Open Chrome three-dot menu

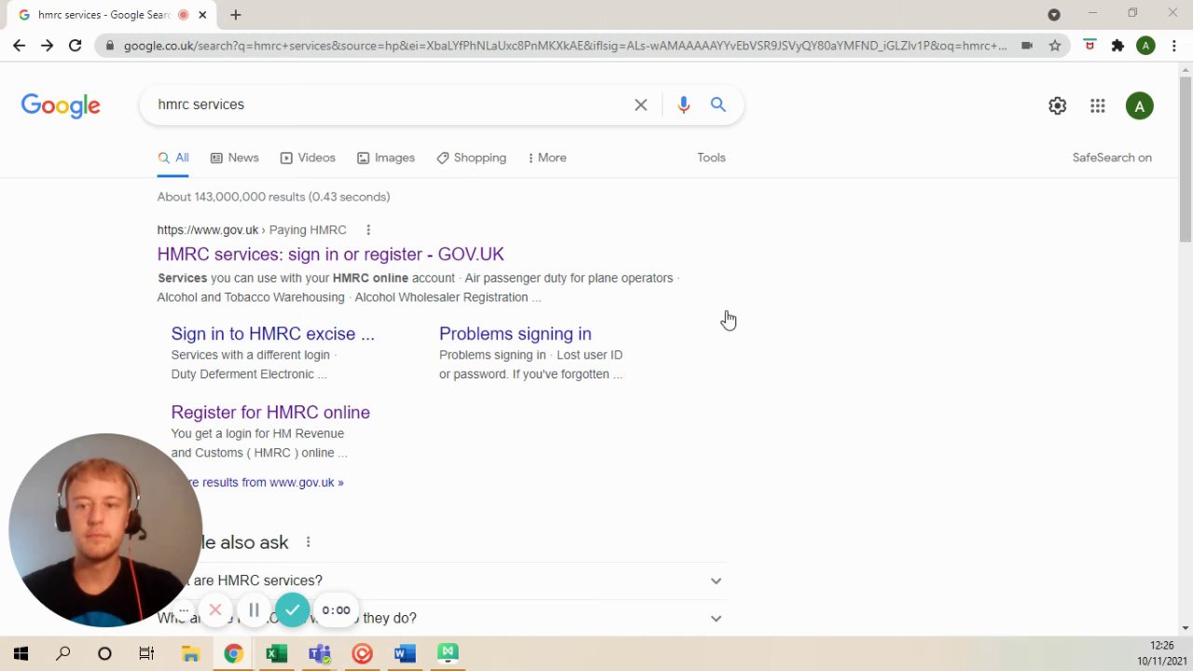[1173, 45]
